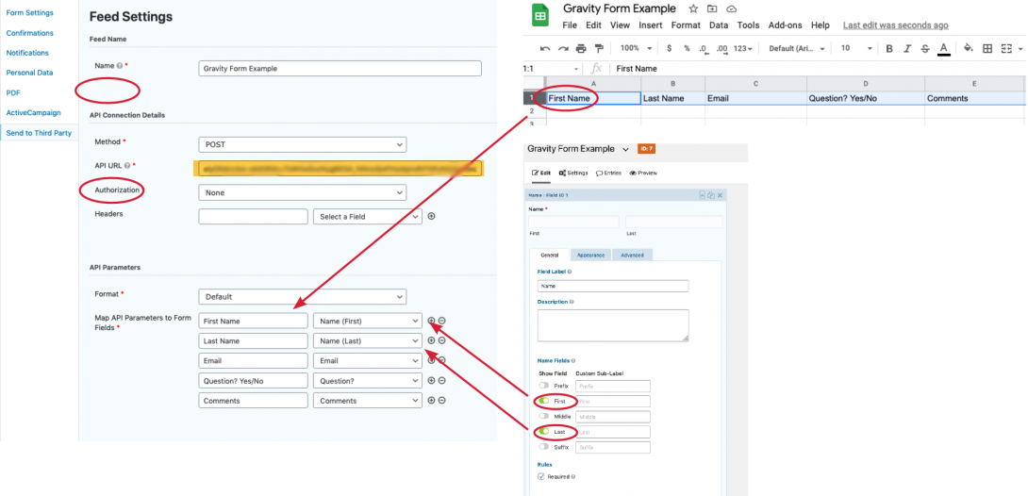Click the Move to folder icon

click(713, 8)
